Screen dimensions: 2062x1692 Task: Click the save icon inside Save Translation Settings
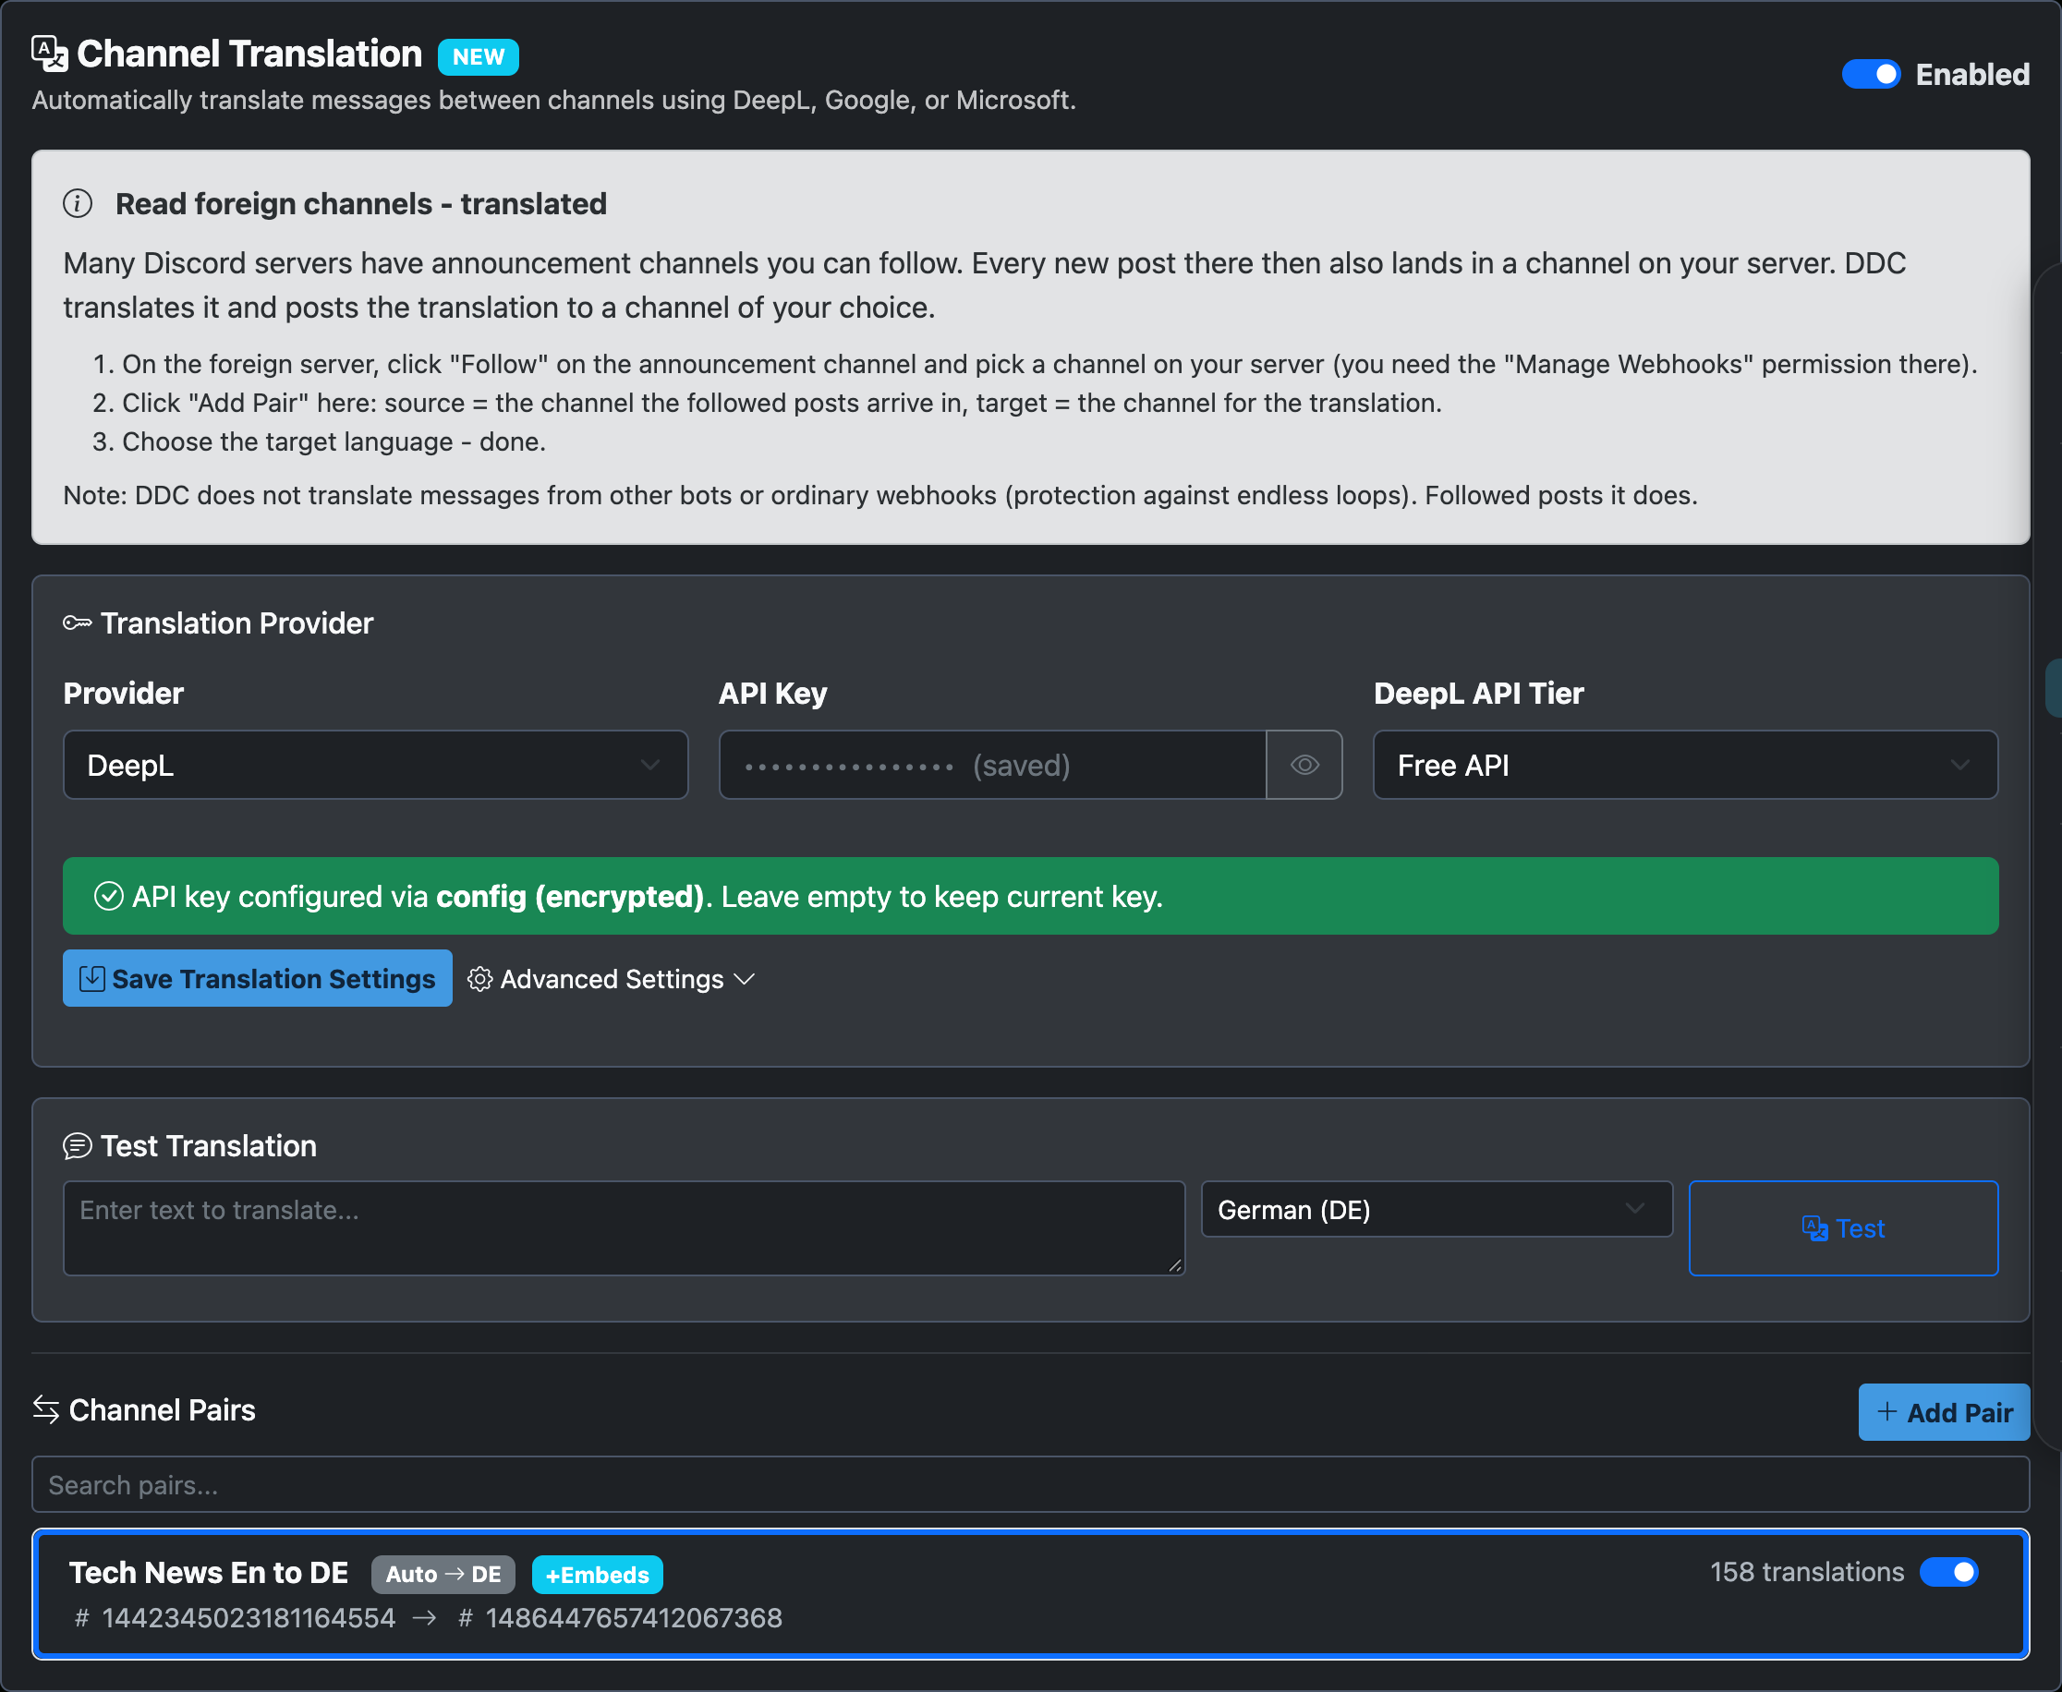91,979
